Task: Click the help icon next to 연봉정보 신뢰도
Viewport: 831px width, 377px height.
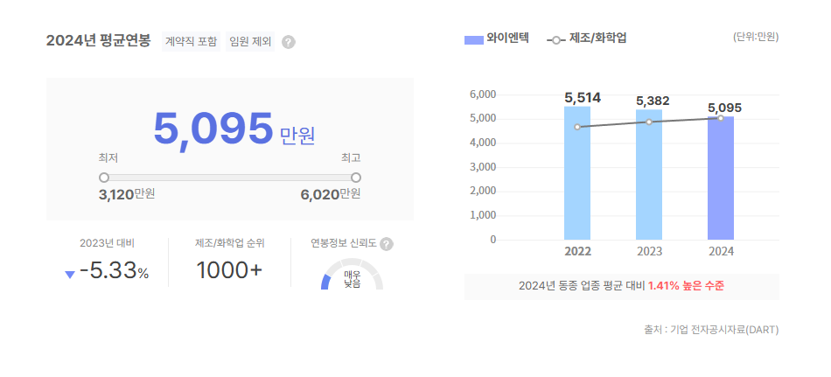Action: [387, 244]
